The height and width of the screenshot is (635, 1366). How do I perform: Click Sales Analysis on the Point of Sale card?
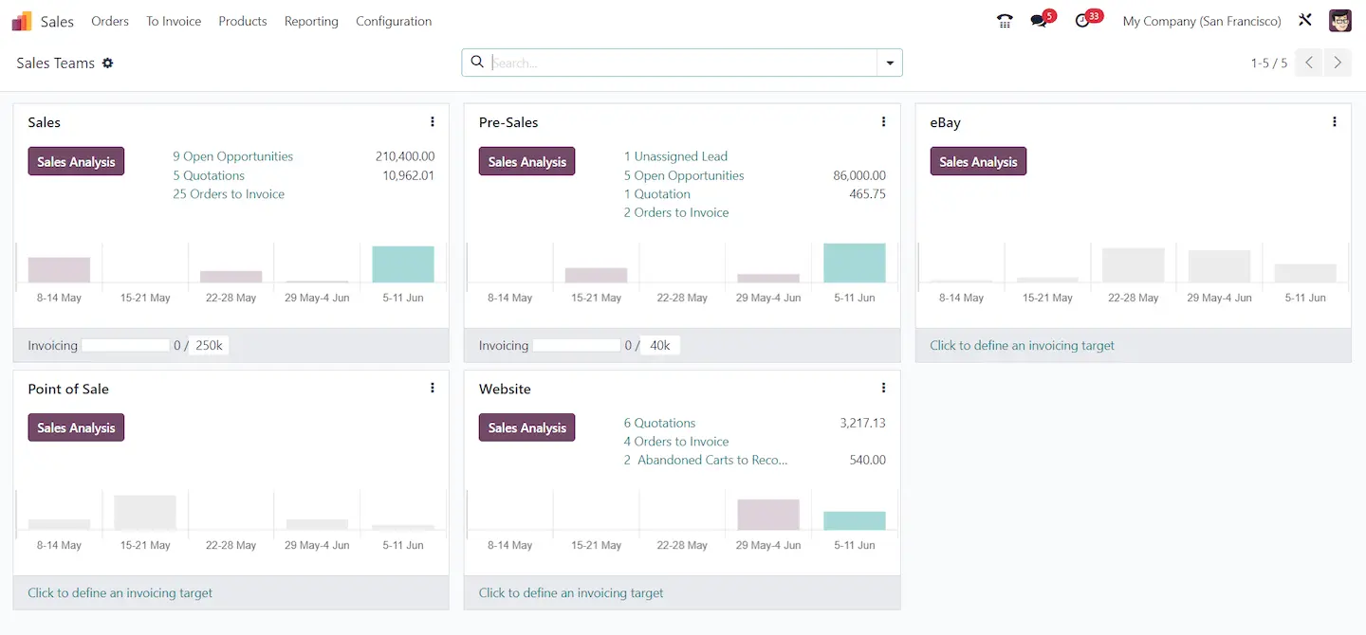tap(76, 427)
